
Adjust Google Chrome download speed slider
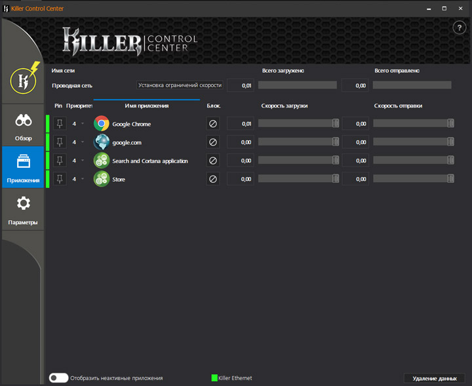click(336, 123)
